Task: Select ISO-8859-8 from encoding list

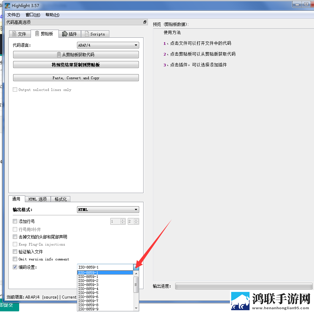Action: click(x=105, y=305)
